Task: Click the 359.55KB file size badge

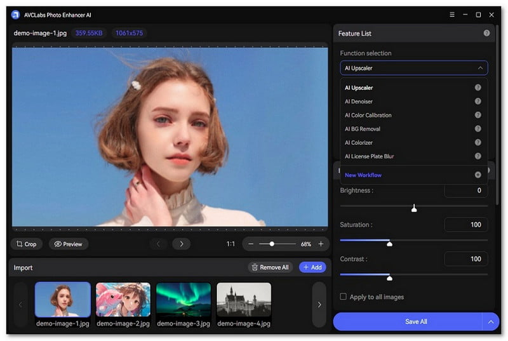Action: pyautogui.click(x=89, y=33)
